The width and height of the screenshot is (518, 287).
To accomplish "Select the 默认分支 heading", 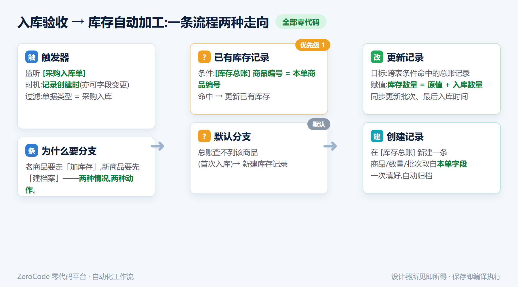I will 233,137.
